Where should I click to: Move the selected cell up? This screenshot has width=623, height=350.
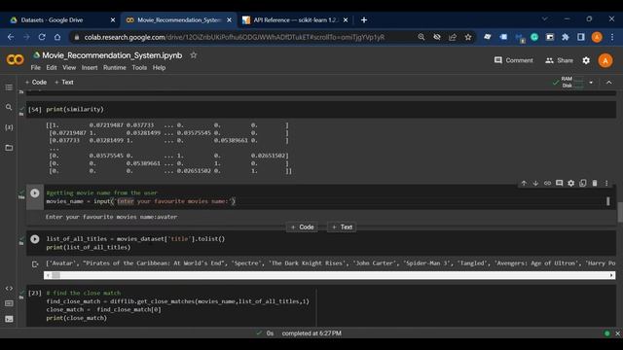[x=524, y=183]
